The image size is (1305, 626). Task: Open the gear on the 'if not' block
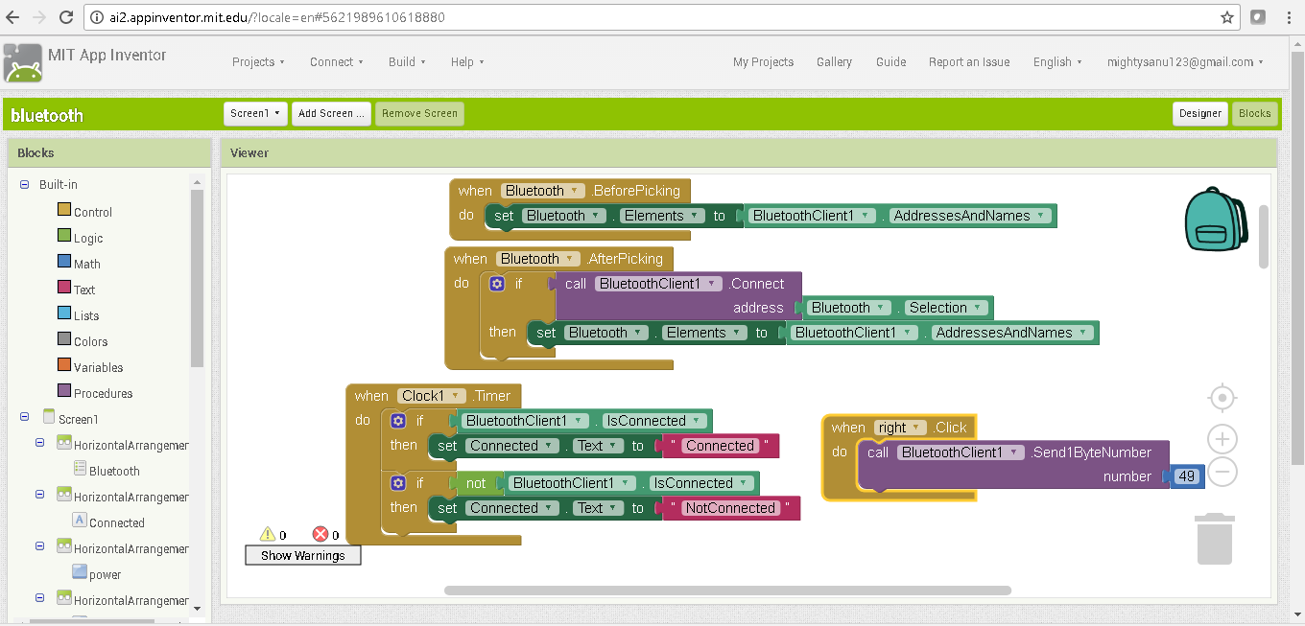(398, 483)
